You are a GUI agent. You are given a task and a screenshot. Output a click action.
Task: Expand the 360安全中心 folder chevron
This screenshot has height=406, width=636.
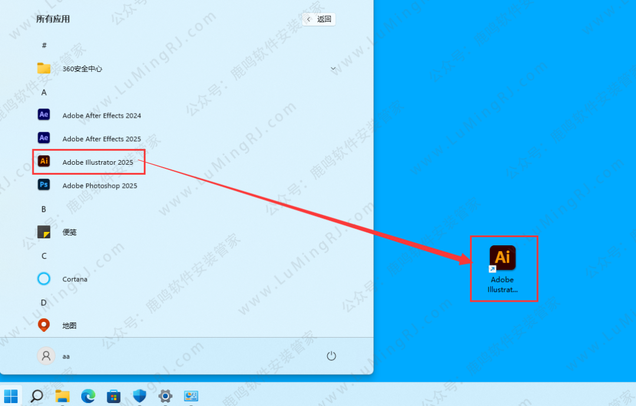click(333, 69)
